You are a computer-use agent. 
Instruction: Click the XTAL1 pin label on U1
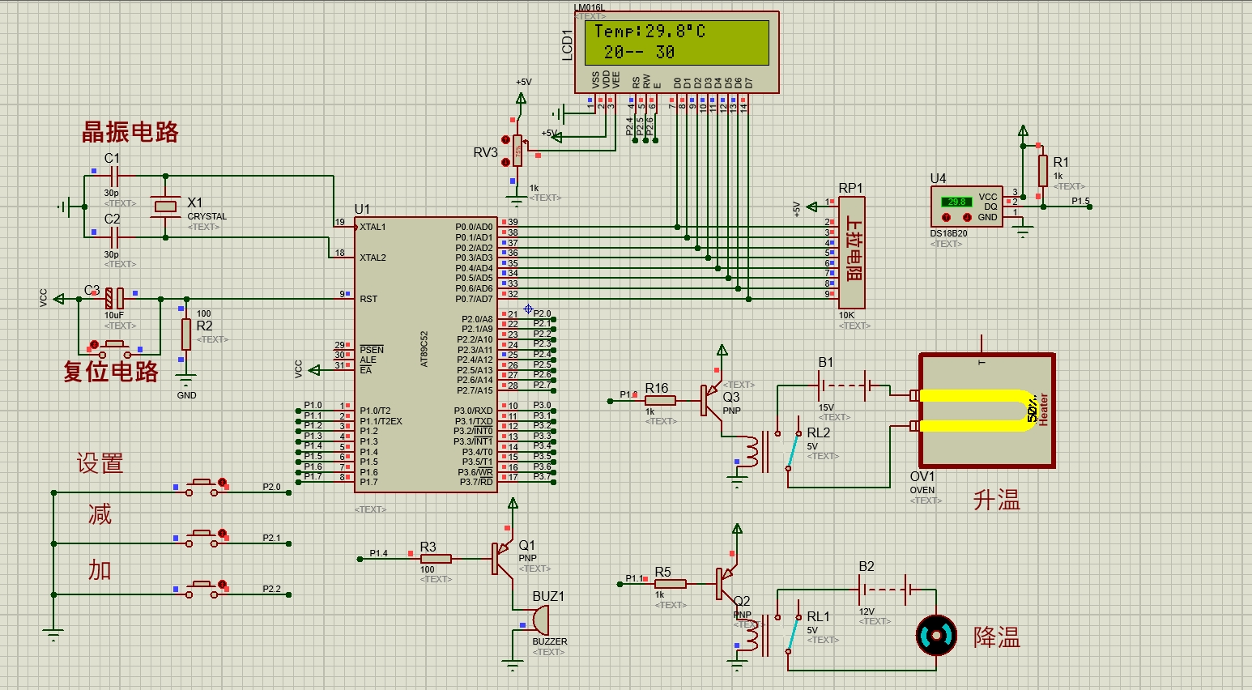coord(373,228)
